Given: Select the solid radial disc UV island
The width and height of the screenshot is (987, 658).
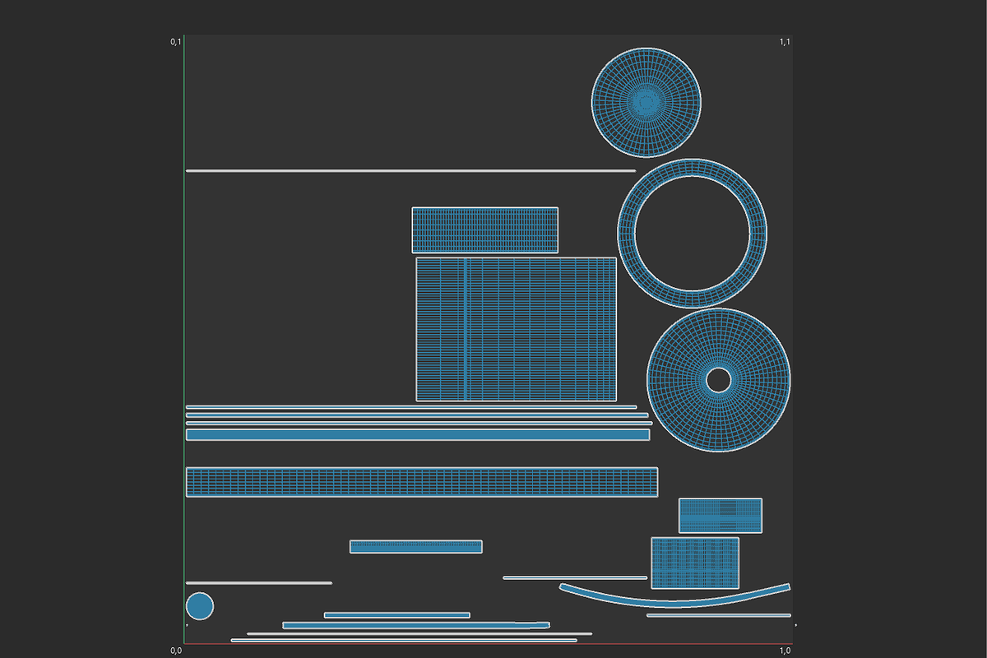Looking at the screenshot, I should [646, 102].
